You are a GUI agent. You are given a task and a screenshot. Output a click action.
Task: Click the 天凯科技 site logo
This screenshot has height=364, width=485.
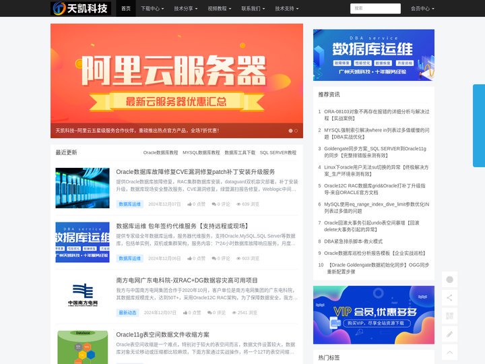click(81, 8)
